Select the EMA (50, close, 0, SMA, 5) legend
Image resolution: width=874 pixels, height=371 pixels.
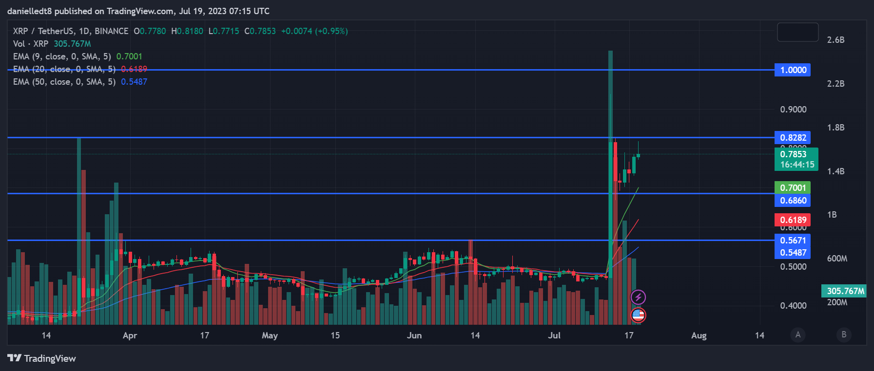pos(80,82)
